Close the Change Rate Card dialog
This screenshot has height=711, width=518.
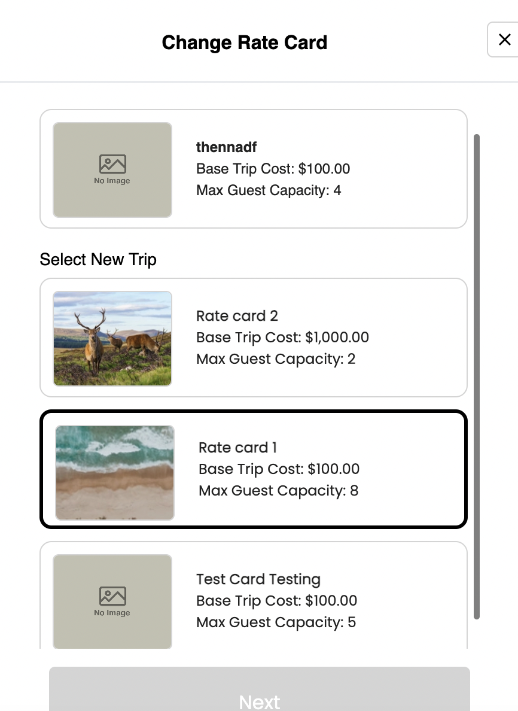point(504,39)
